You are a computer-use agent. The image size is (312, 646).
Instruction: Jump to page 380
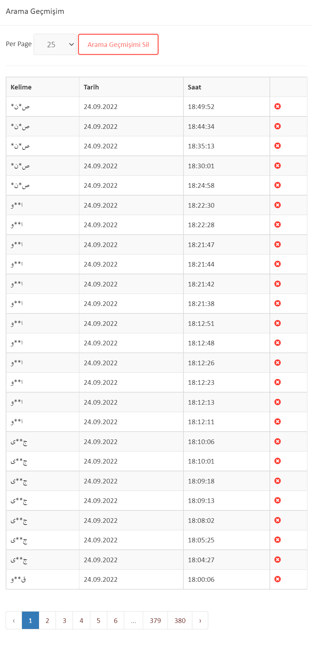pos(180,620)
